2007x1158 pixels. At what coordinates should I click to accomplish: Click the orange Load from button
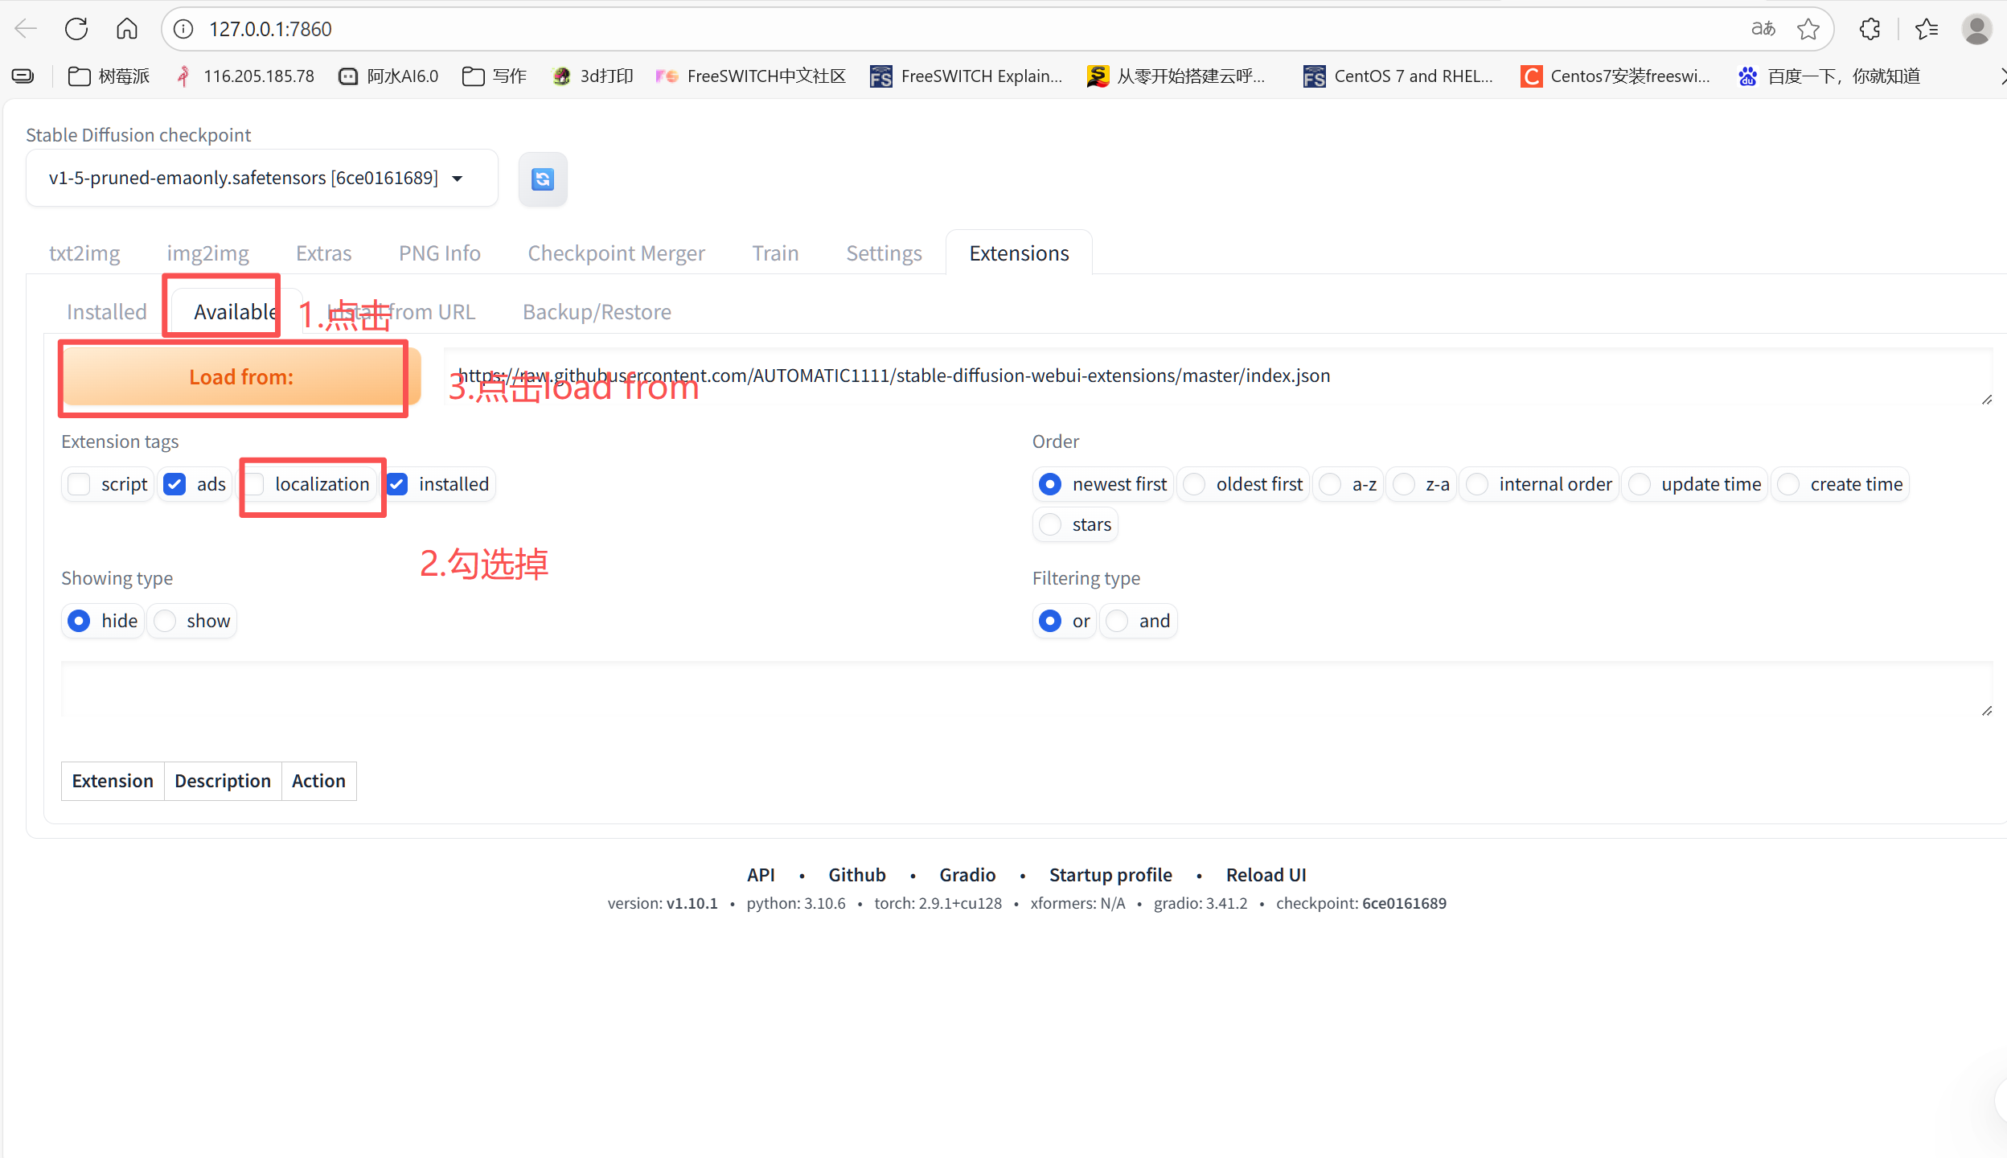tap(241, 377)
